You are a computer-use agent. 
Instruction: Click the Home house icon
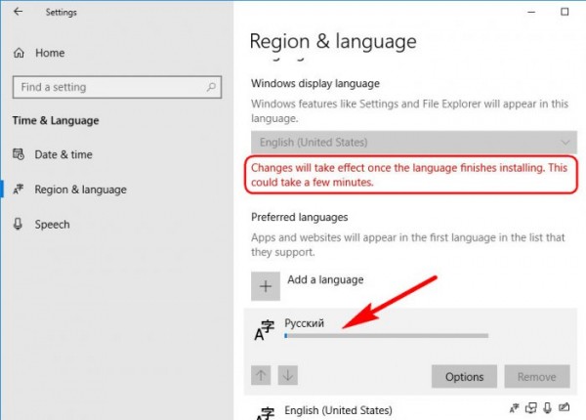(19, 53)
